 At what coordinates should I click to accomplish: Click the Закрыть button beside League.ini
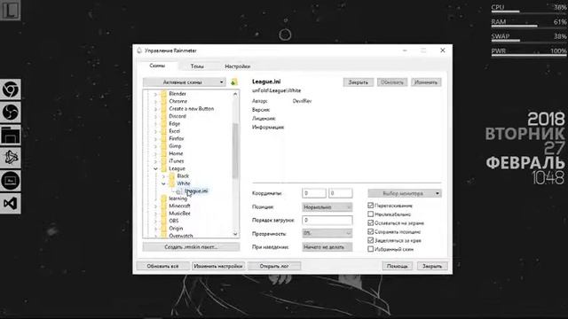pos(359,82)
